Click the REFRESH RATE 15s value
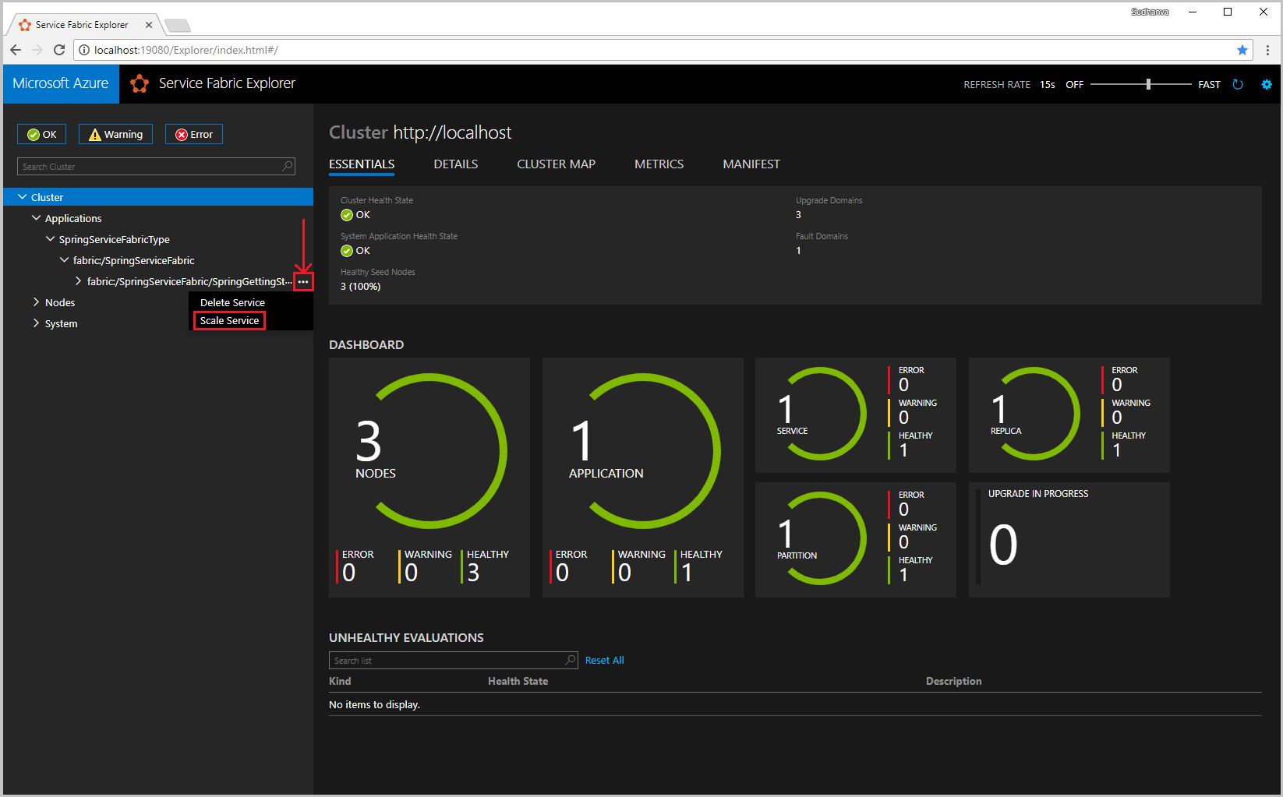The height and width of the screenshot is (797, 1283). point(1047,84)
